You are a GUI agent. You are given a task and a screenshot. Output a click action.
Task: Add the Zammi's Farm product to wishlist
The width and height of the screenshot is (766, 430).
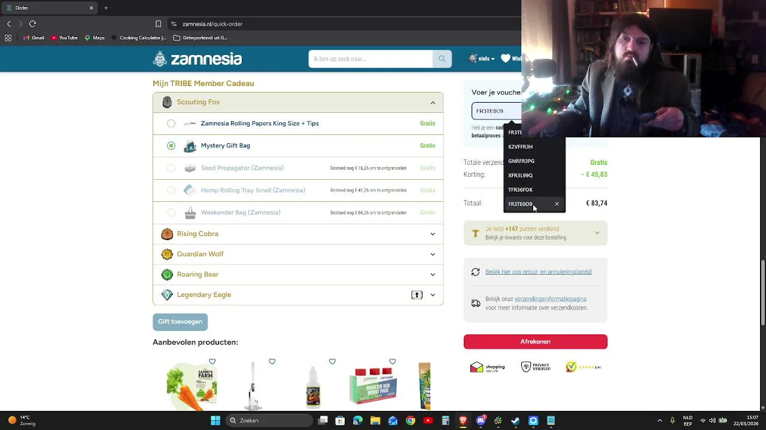[x=212, y=362]
